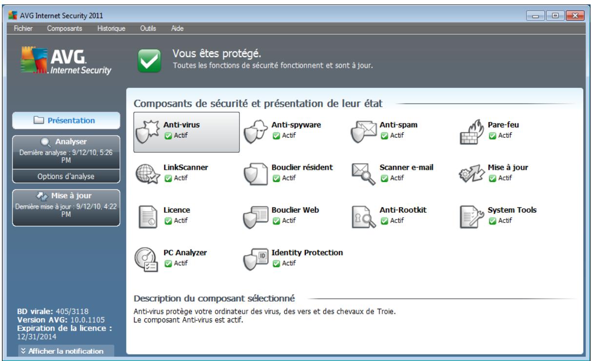Select the Présentation sidebar tab
Screen dimensions: 591x361
coord(65,120)
